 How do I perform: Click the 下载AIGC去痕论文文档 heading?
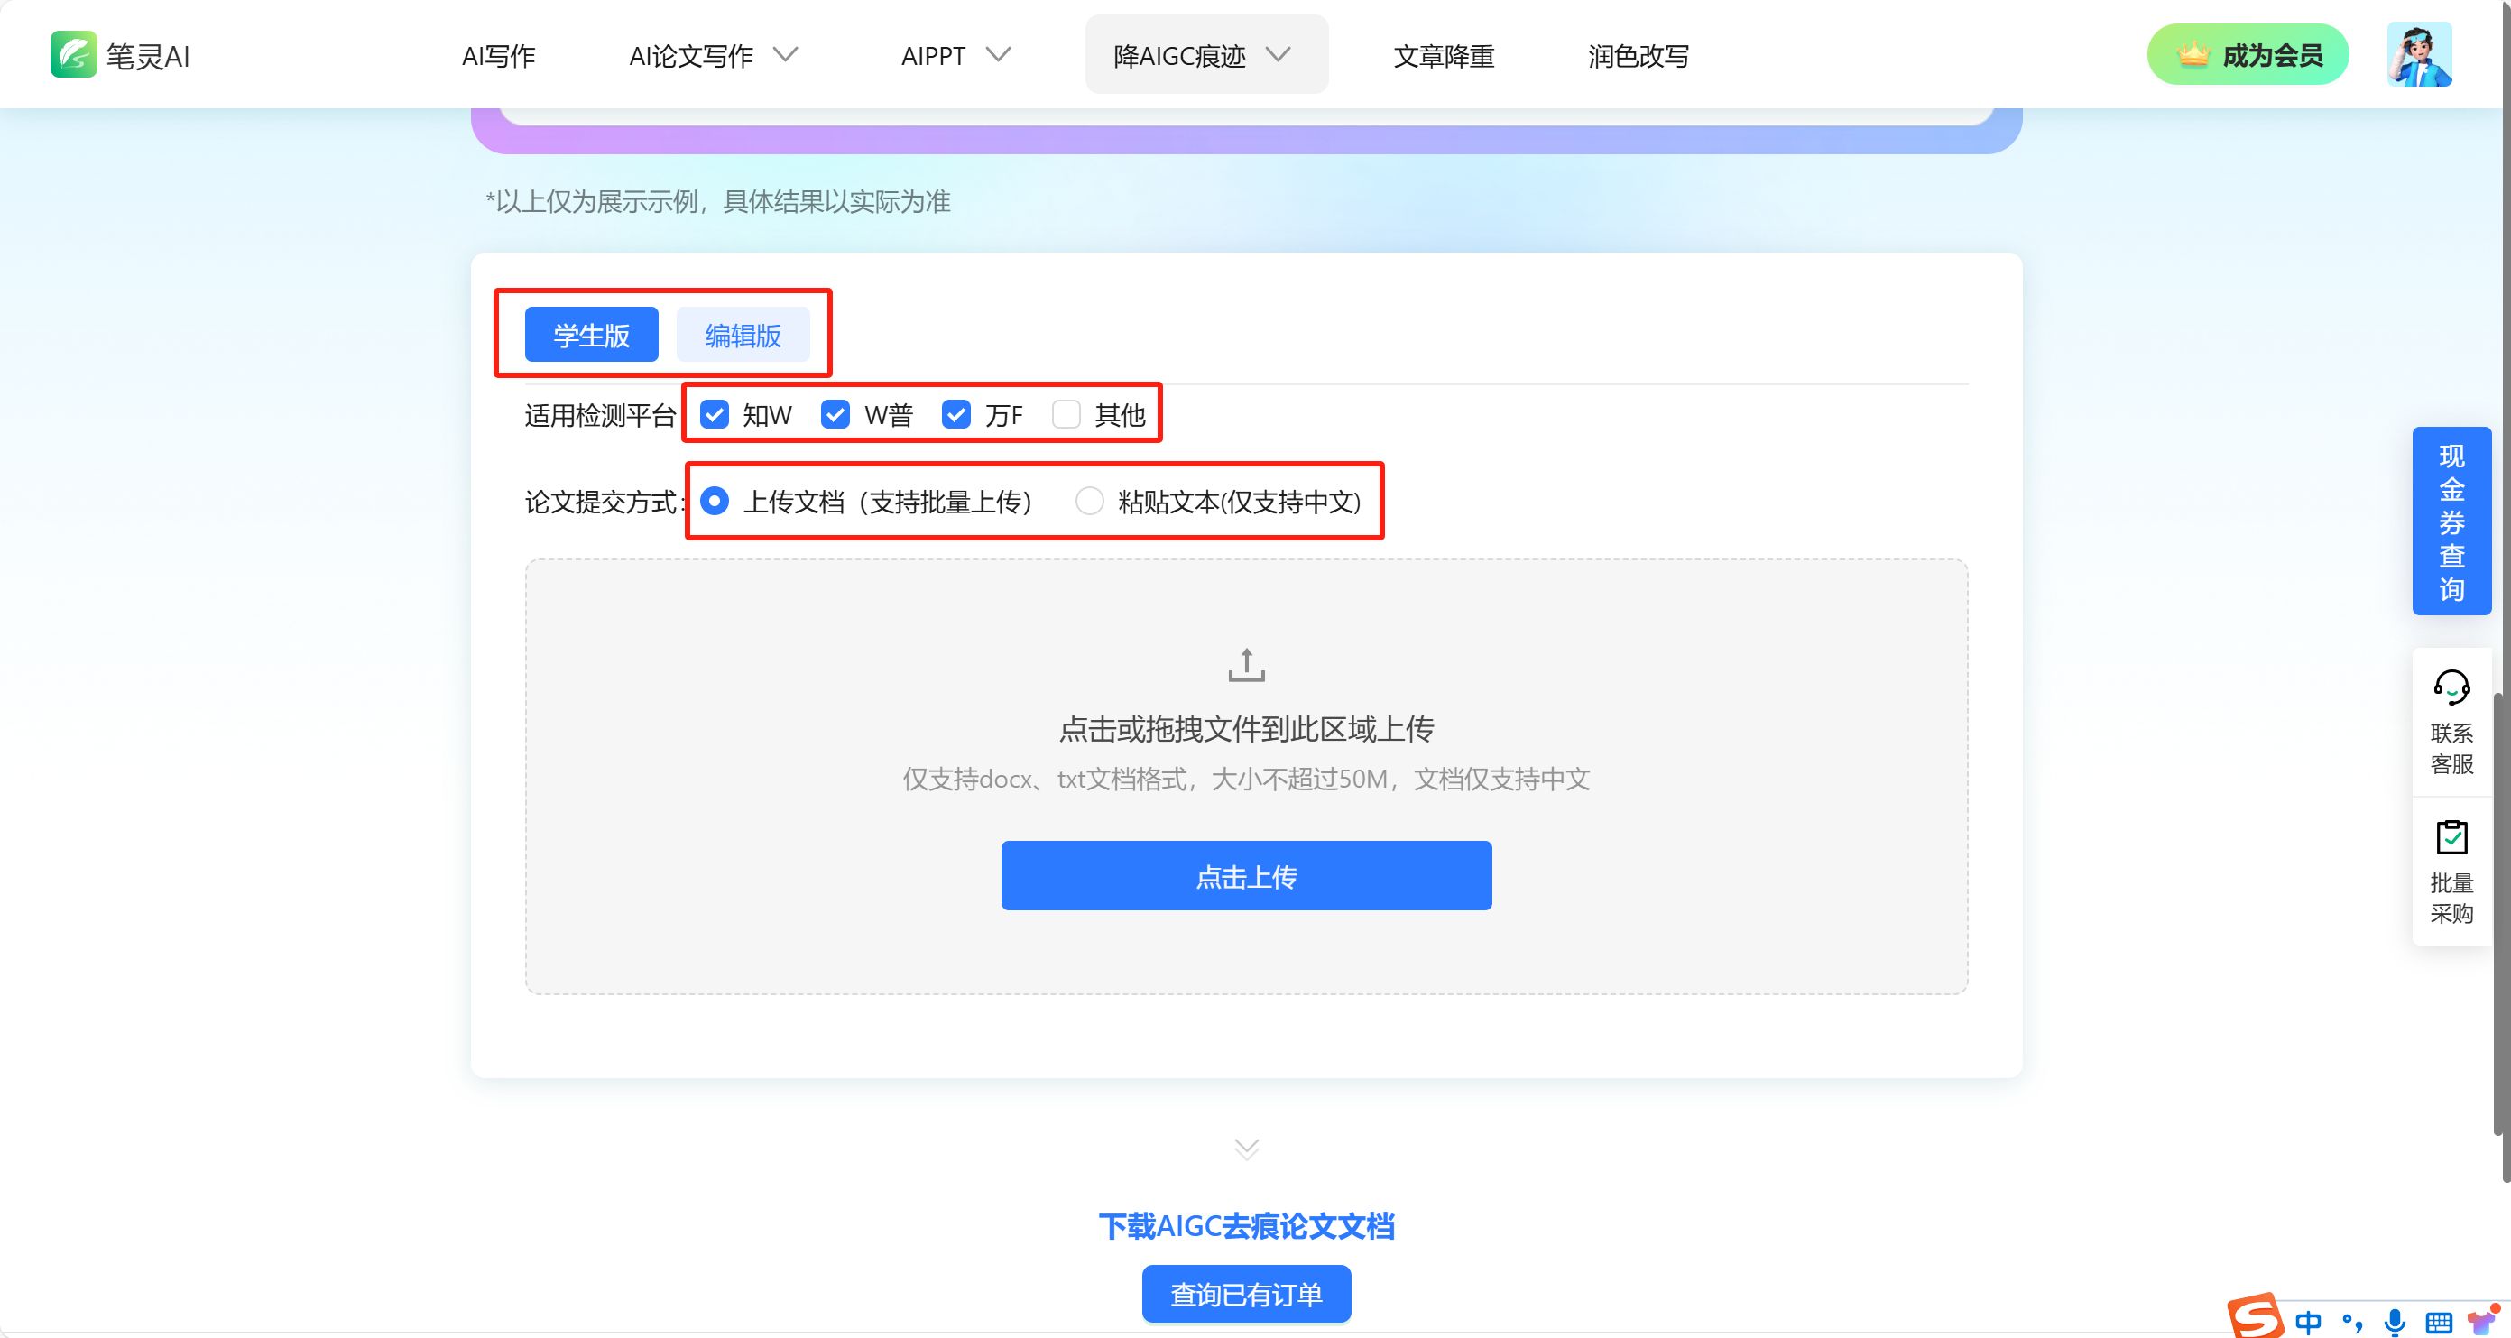click(x=1247, y=1226)
